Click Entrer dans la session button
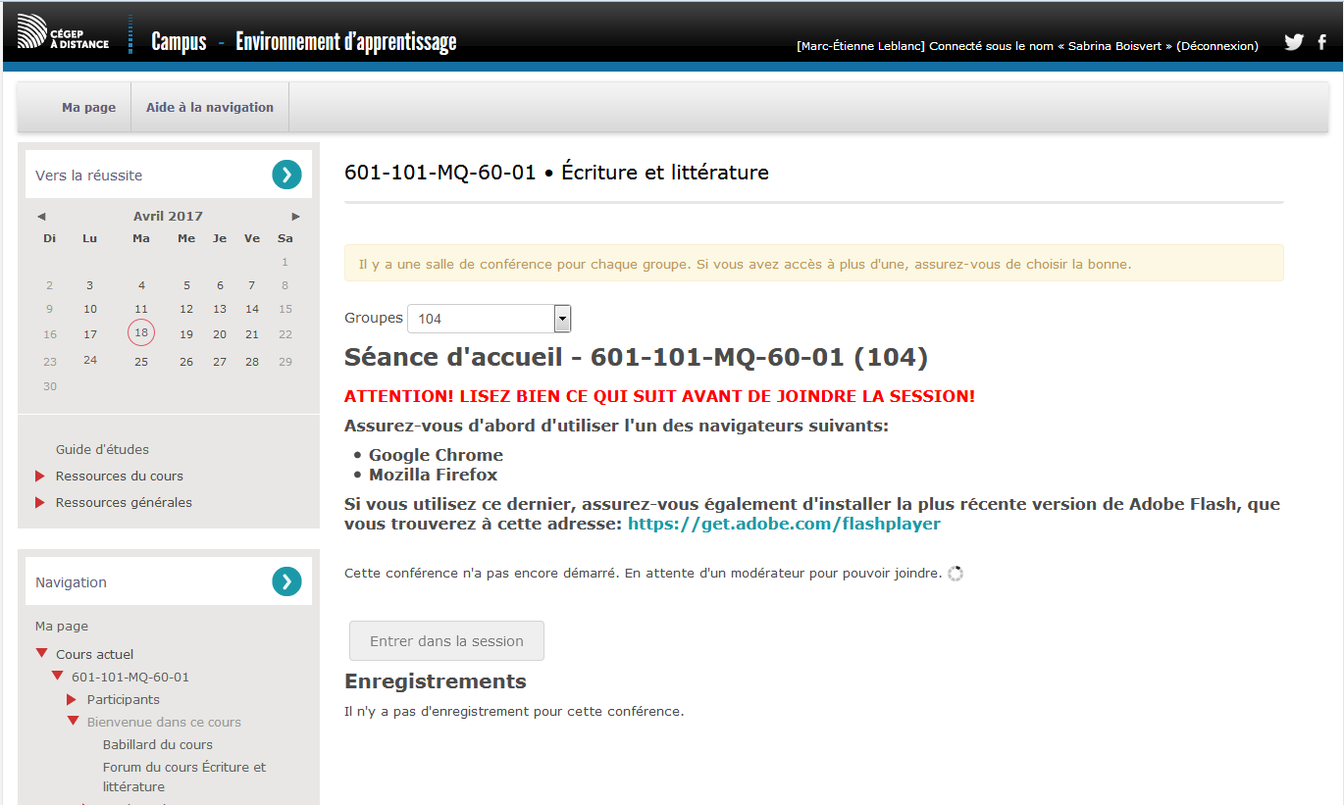This screenshot has height=805, width=1344. pos(446,641)
